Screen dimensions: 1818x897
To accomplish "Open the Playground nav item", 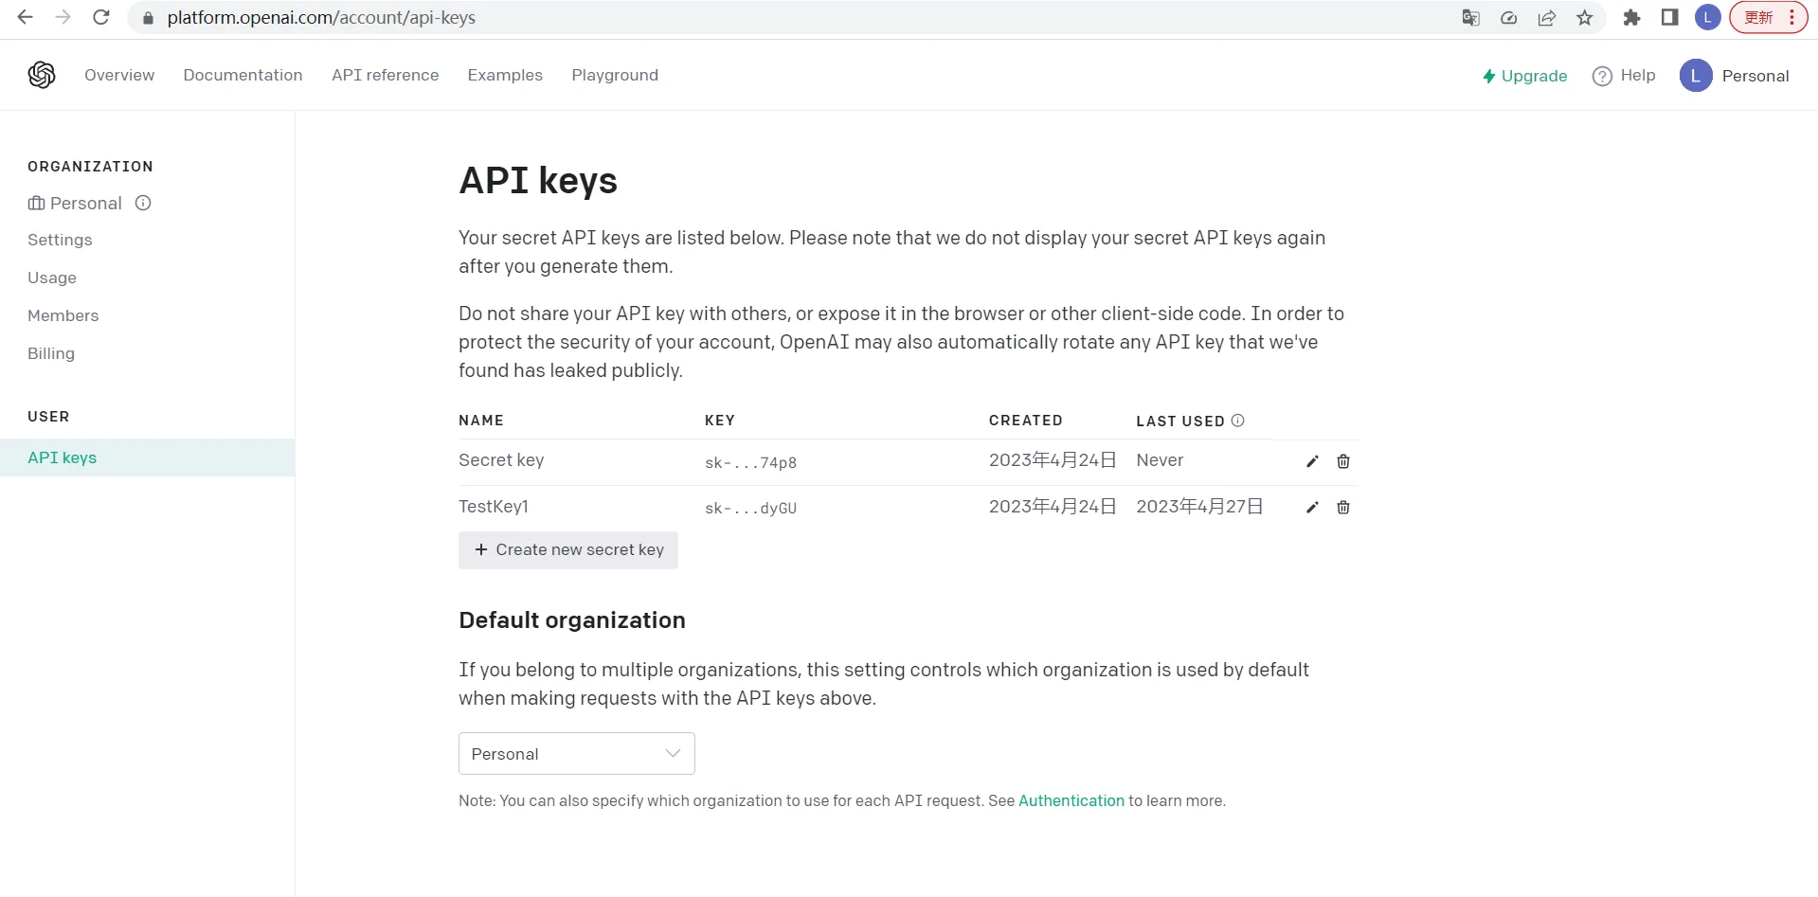I will tap(615, 75).
